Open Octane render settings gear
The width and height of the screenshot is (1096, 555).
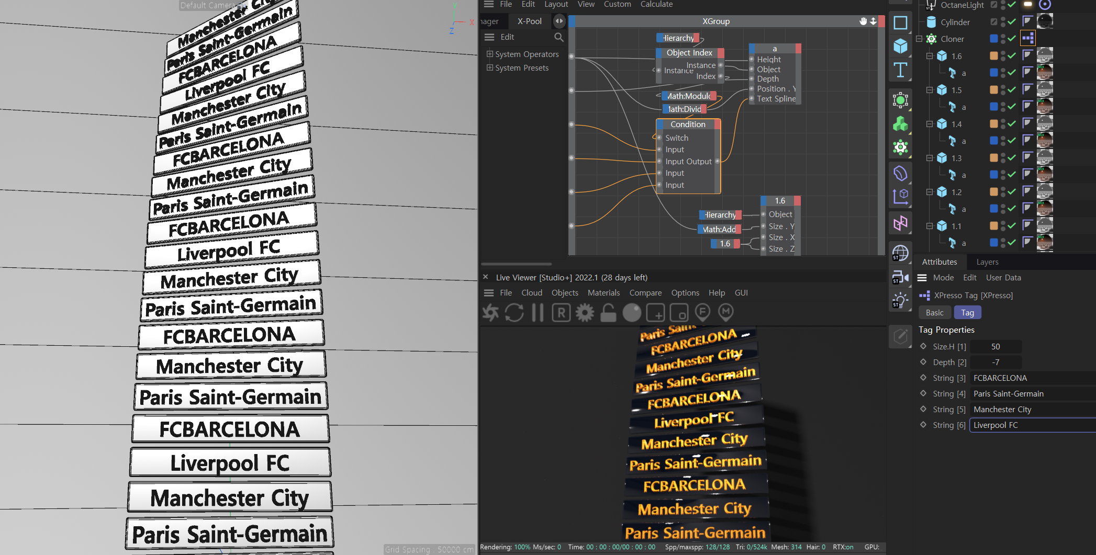tap(585, 313)
